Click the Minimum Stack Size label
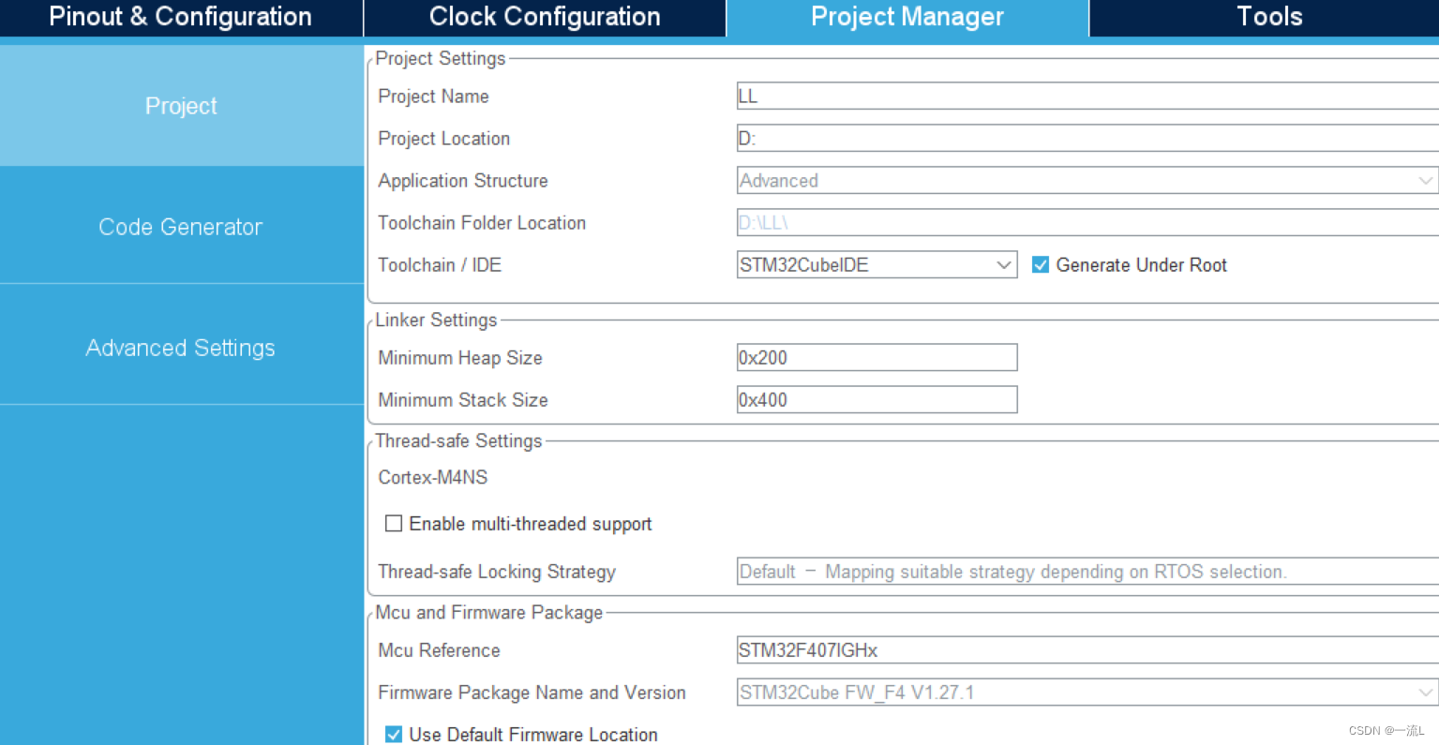Viewport: 1439px width, 745px height. [x=463, y=400]
